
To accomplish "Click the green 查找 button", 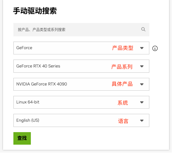I will click(x=22, y=138).
